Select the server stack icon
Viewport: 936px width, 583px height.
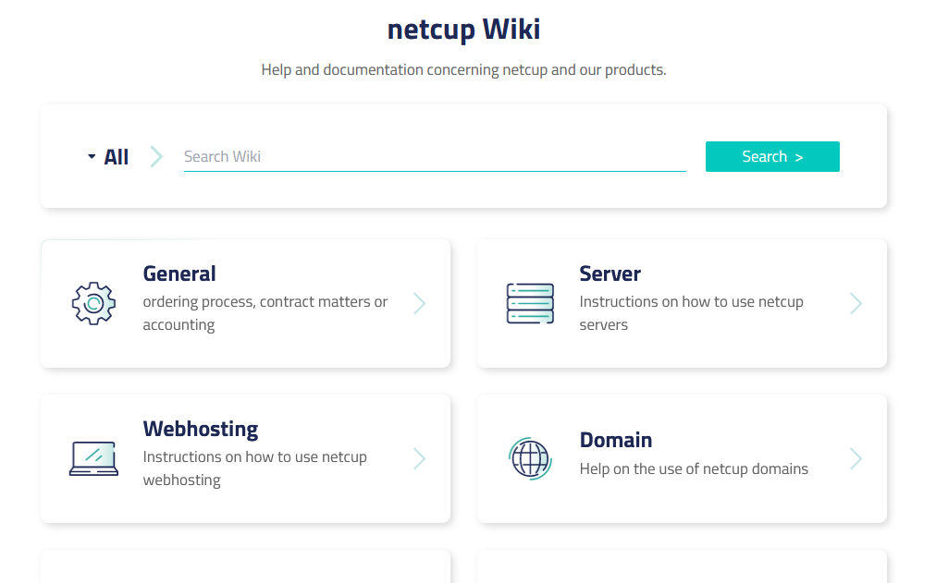pyautogui.click(x=530, y=303)
